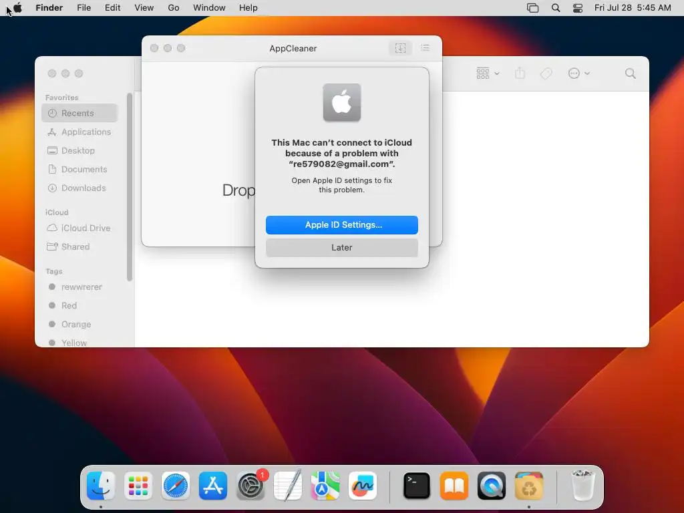
Task: Click the Finder Edit Tags icon
Action: tap(546, 73)
